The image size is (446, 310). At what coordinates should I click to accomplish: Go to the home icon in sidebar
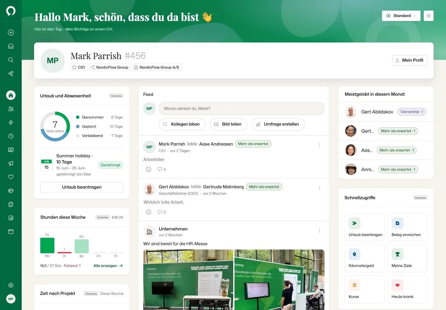(11, 95)
